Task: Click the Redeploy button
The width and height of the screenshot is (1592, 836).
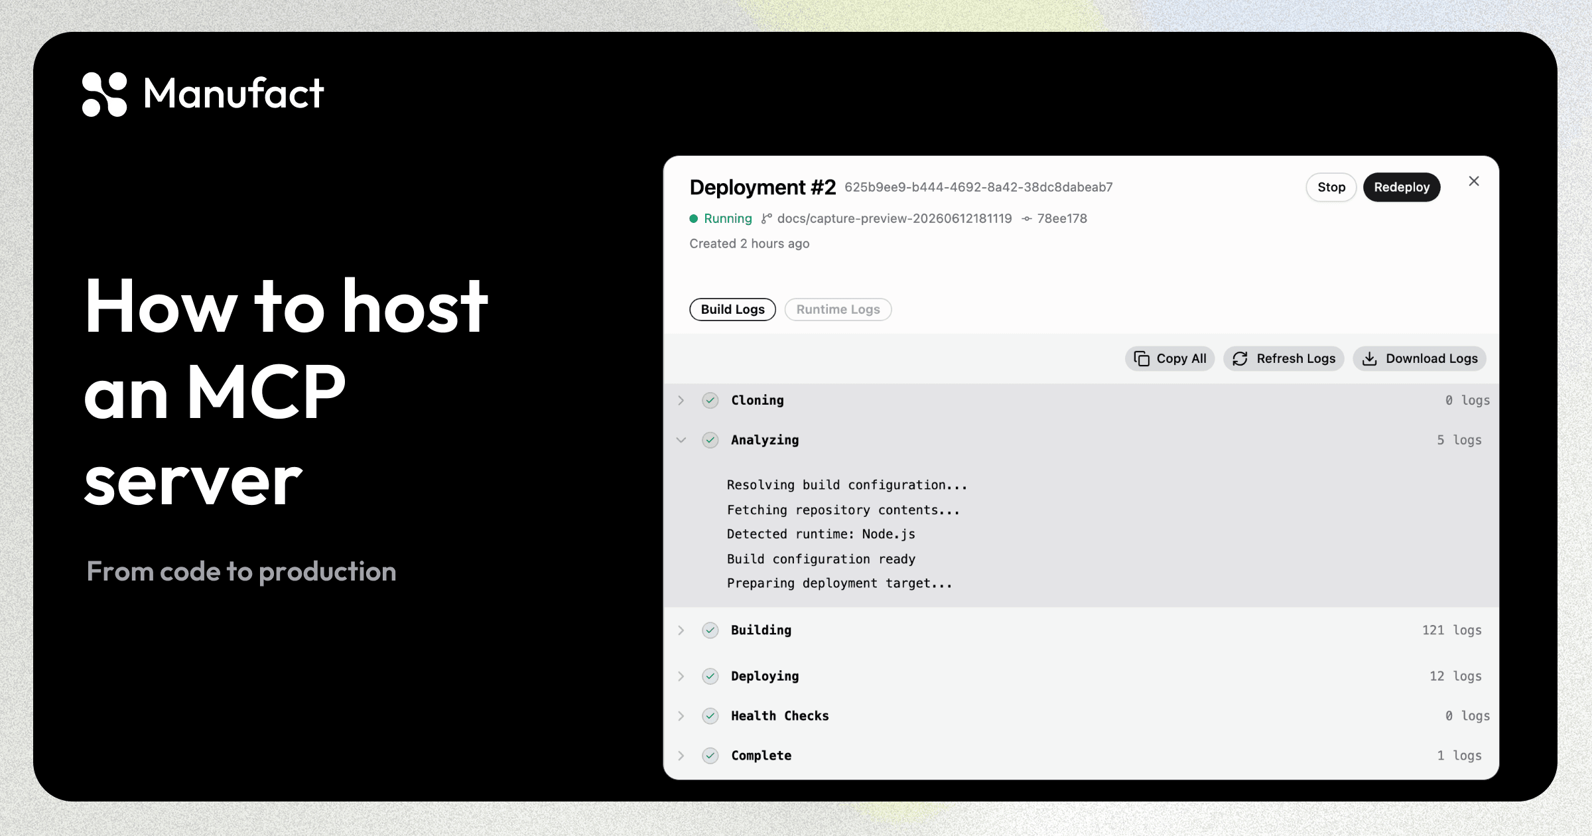Action: pyautogui.click(x=1402, y=187)
